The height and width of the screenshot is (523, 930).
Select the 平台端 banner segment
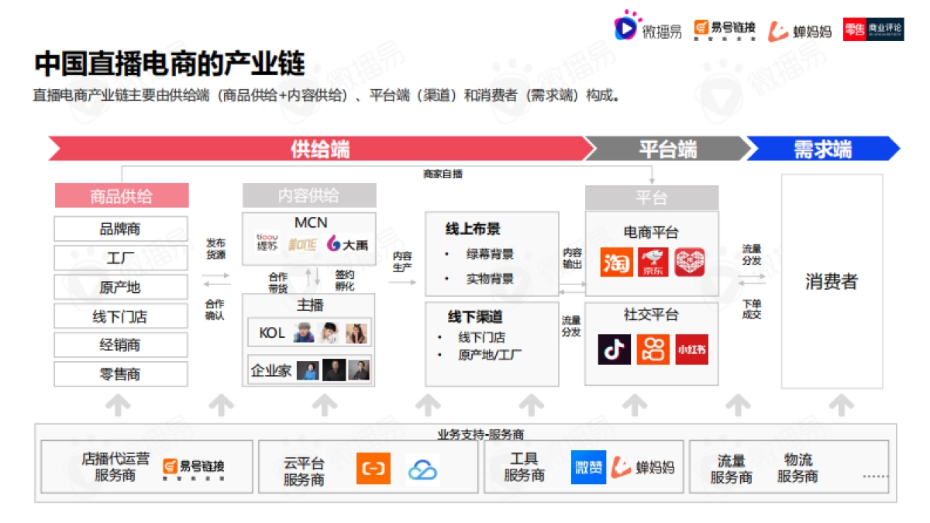coord(666,148)
